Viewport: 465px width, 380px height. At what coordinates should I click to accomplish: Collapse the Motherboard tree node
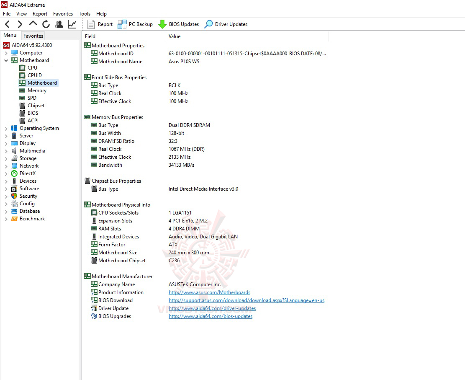[6, 60]
